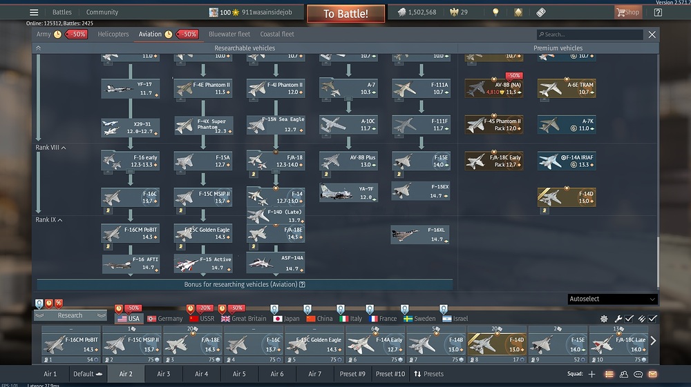Viewport: 691px width, 387px height.
Task: Select the Great Britain nation
Action: pyautogui.click(x=243, y=319)
